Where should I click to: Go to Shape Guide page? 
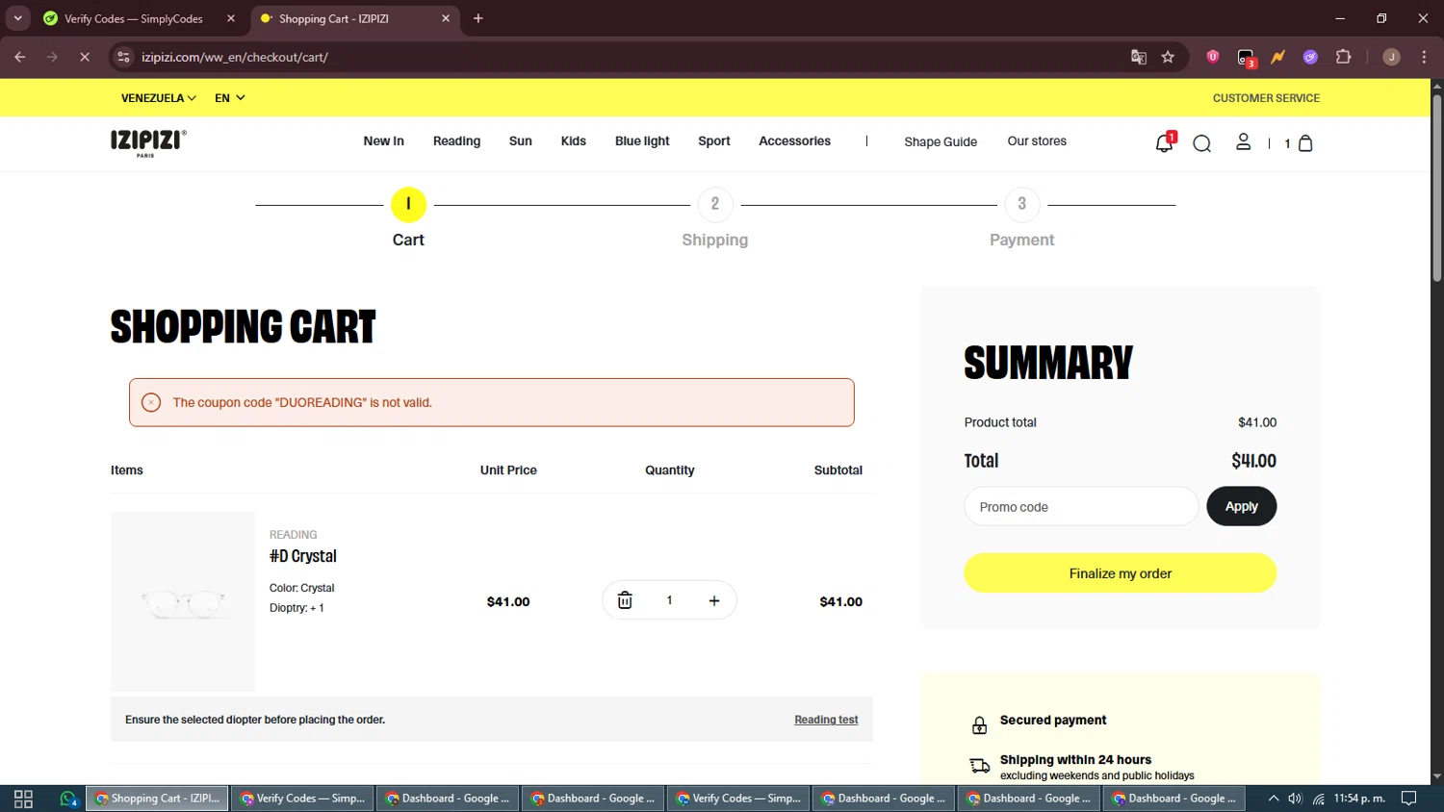pos(941,142)
